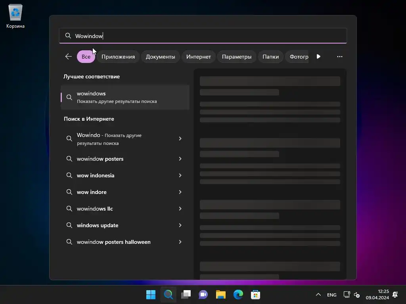
Task: Expand chevron for windows update
Action: click(180, 225)
